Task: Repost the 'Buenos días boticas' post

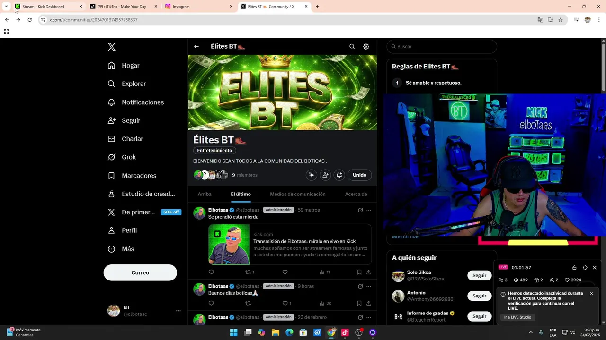Action: [248, 303]
